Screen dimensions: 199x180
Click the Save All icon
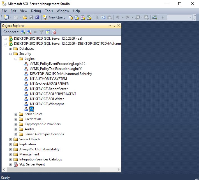pos(37,17)
